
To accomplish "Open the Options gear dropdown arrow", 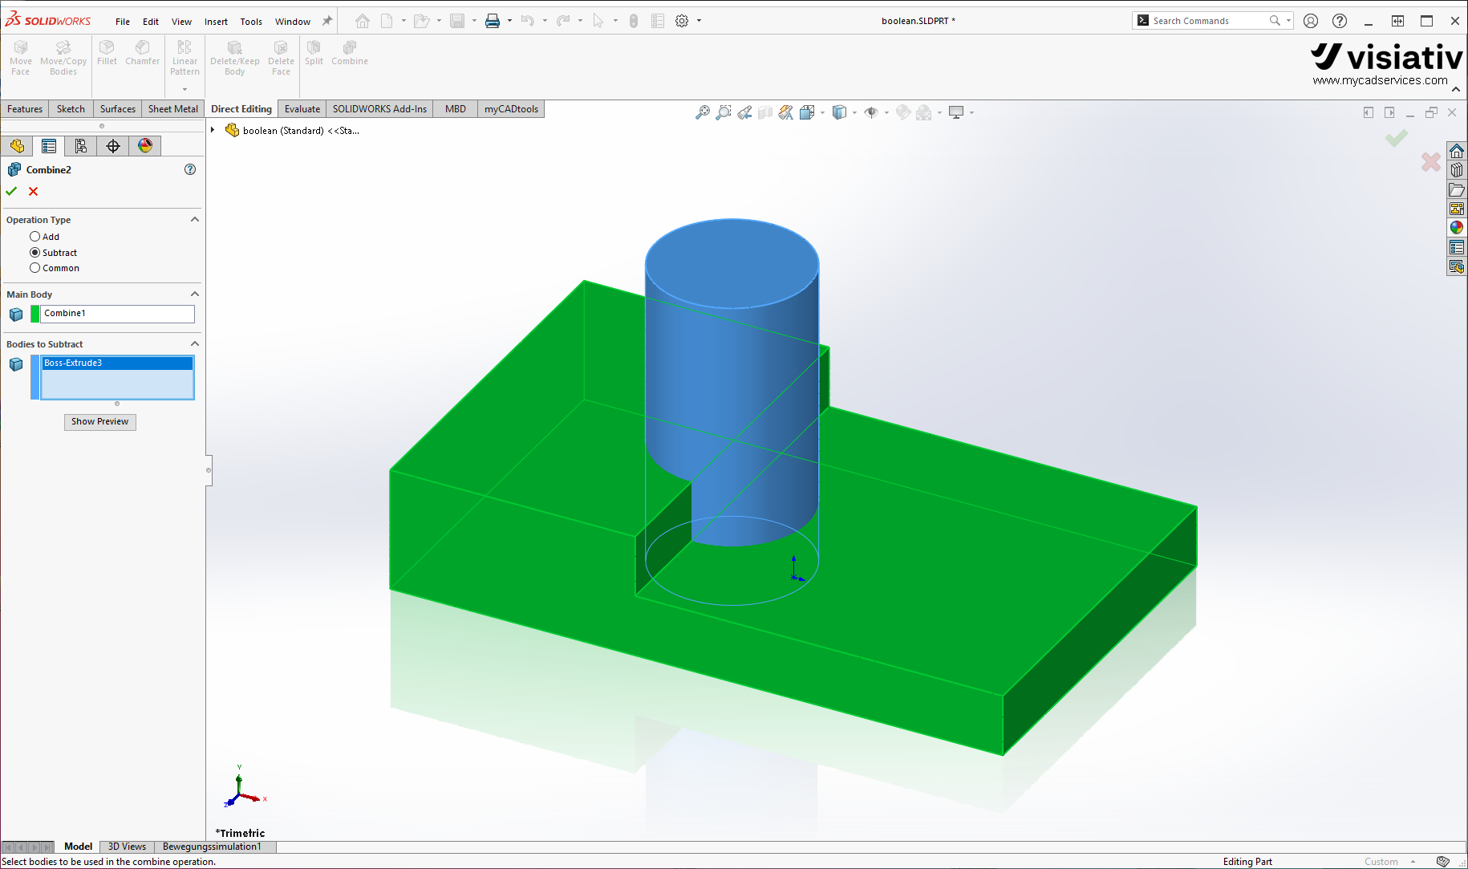I will pyautogui.click(x=699, y=21).
